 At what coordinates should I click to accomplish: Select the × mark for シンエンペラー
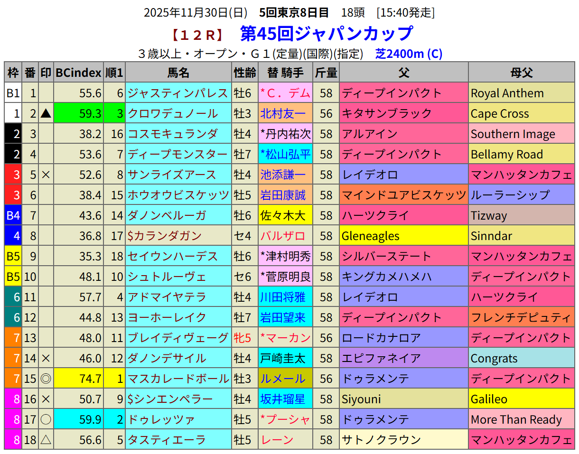46,399
